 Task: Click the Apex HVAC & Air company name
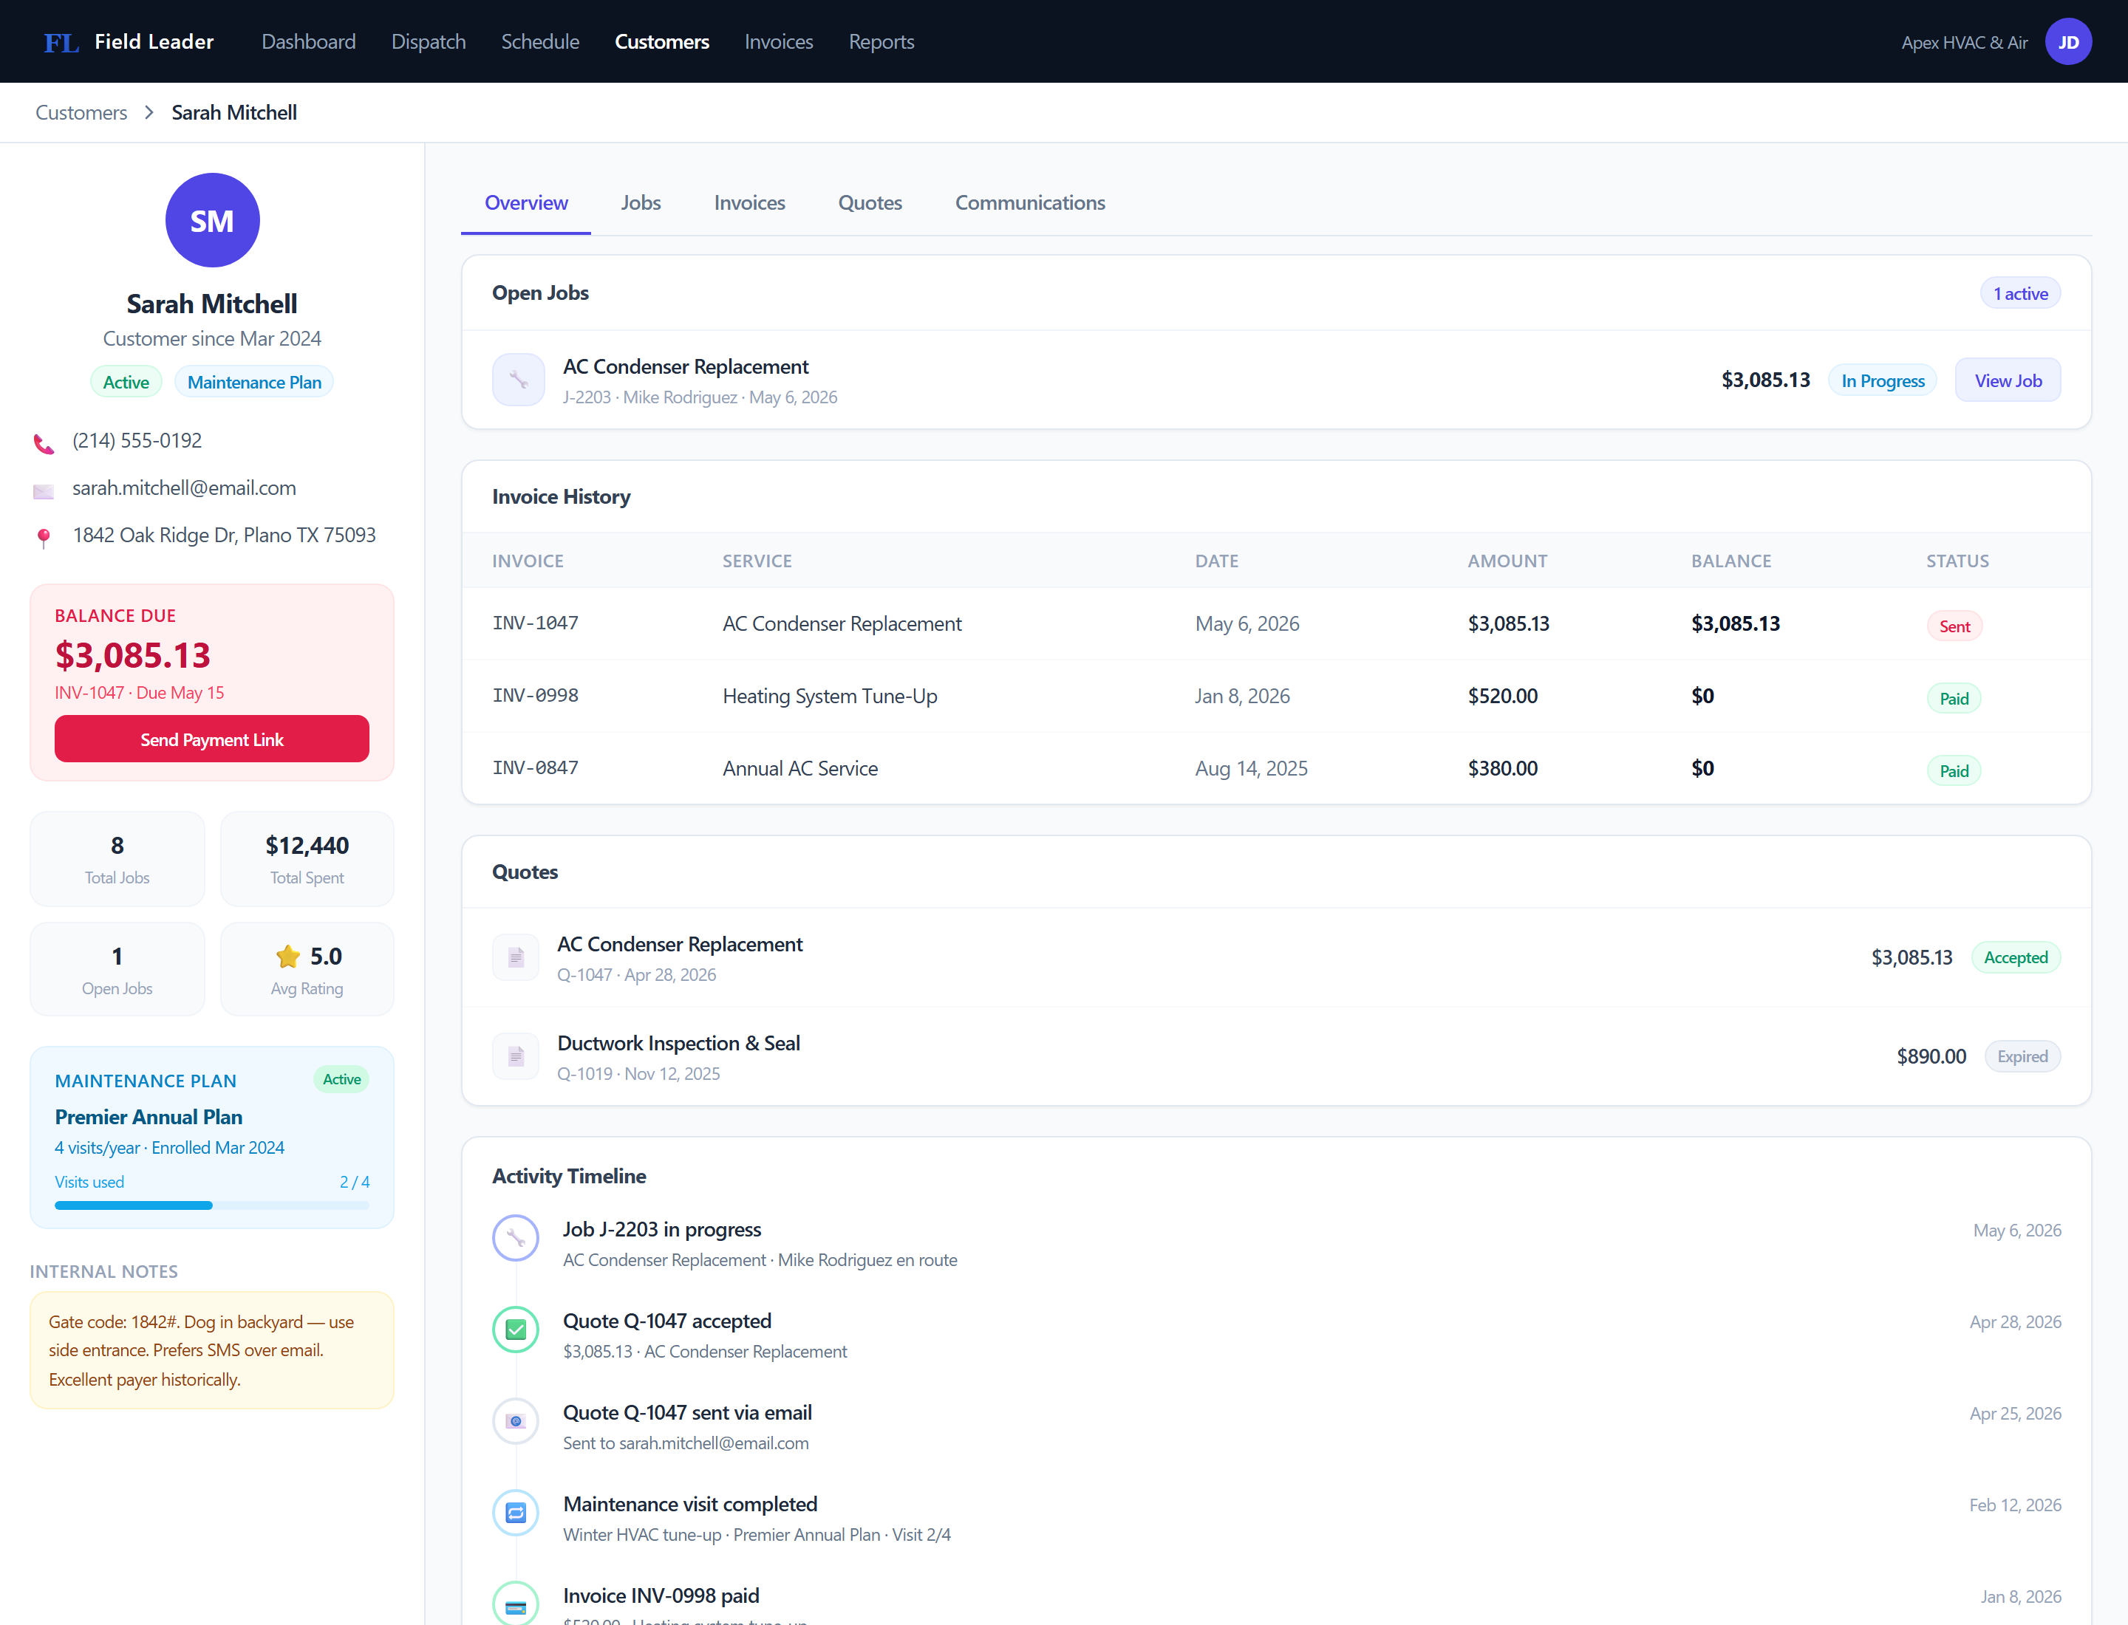pyautogui.click(x=1965, y=43)
